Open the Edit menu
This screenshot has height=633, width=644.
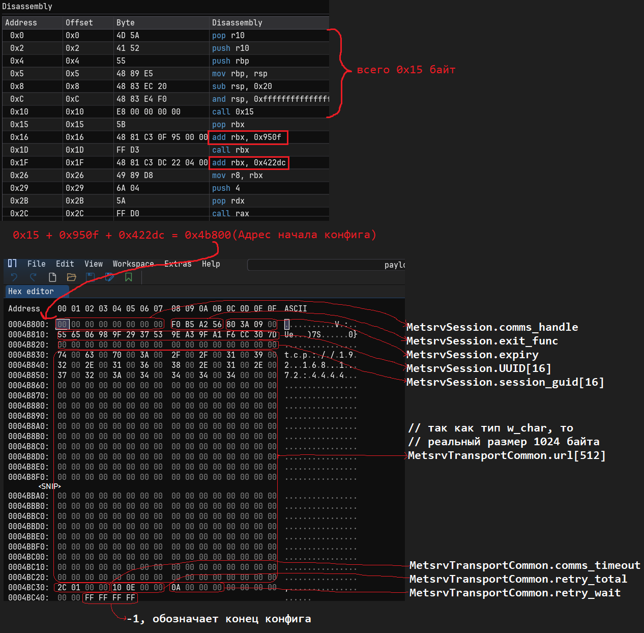pos(65,264)
